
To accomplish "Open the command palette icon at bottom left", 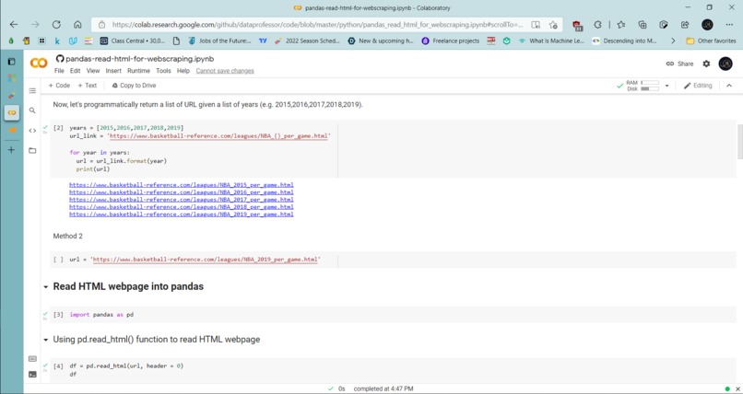I will [32, 359].
